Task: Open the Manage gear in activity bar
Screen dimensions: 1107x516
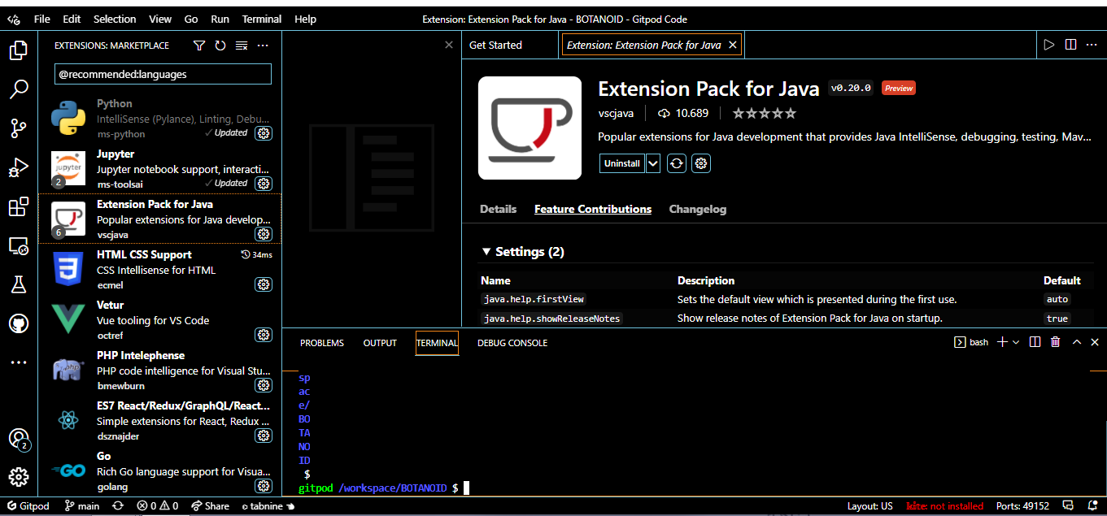Action: [x=18, y=477]
